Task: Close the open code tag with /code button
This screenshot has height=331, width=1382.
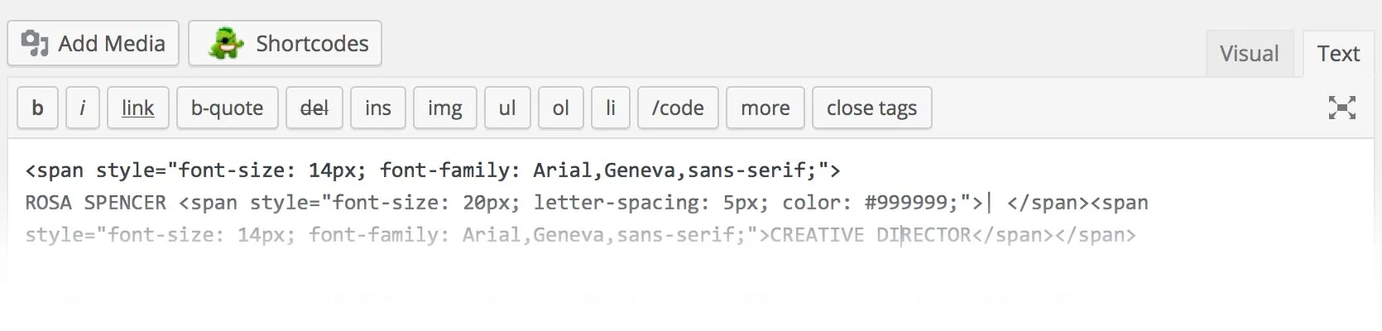Action: coord(678,108)
